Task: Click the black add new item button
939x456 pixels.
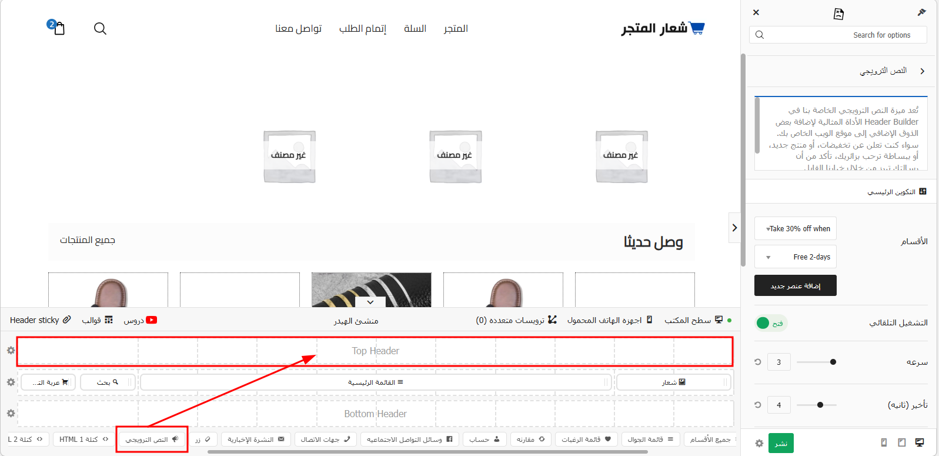Action: [x=795, y=285]
